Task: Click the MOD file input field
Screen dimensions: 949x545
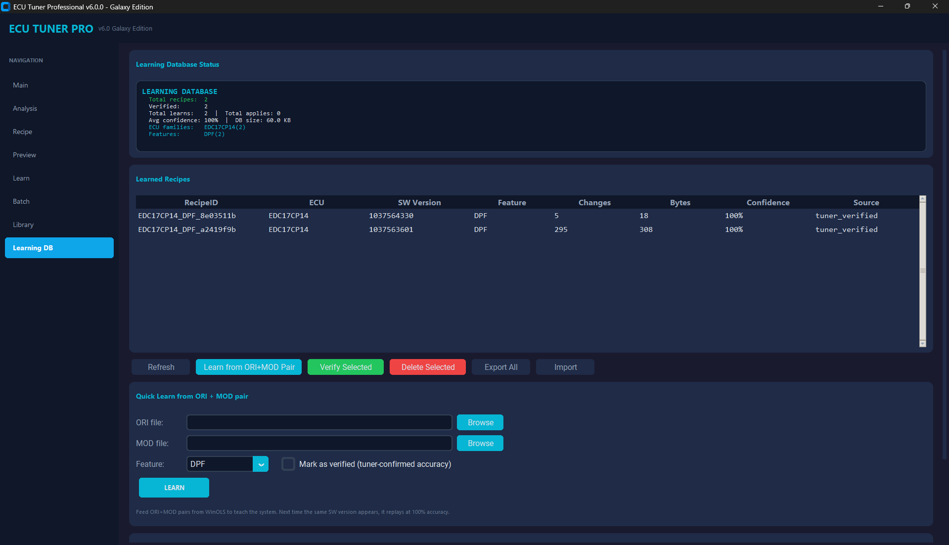Action: [319, 443]
